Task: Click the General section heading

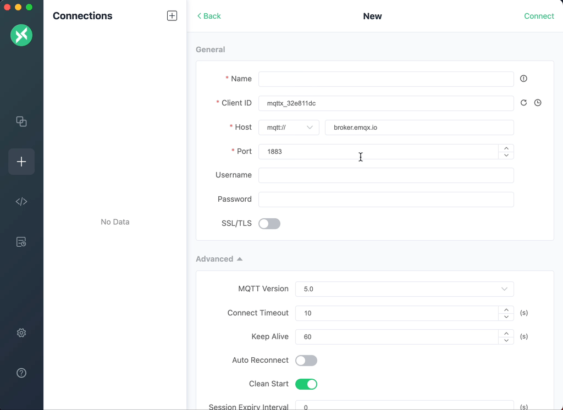Action: (x=211, y=49)
